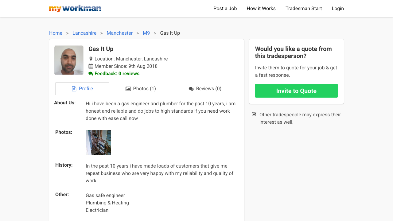Click the Photos tab picture icon
The image size is (393, 221).
(x=128, y=89)
